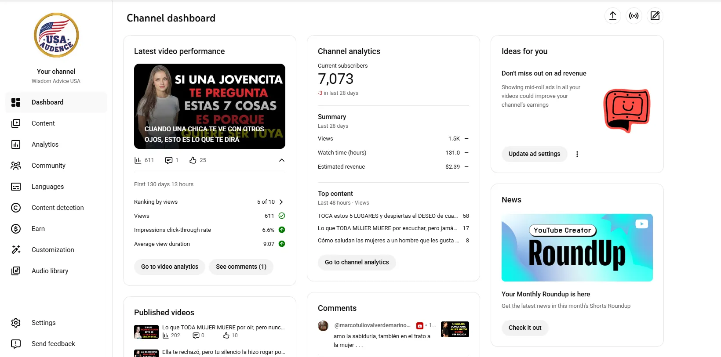Click the Go to video analytics button
Screen dimensions: 721x357
(x=170, y=267)
